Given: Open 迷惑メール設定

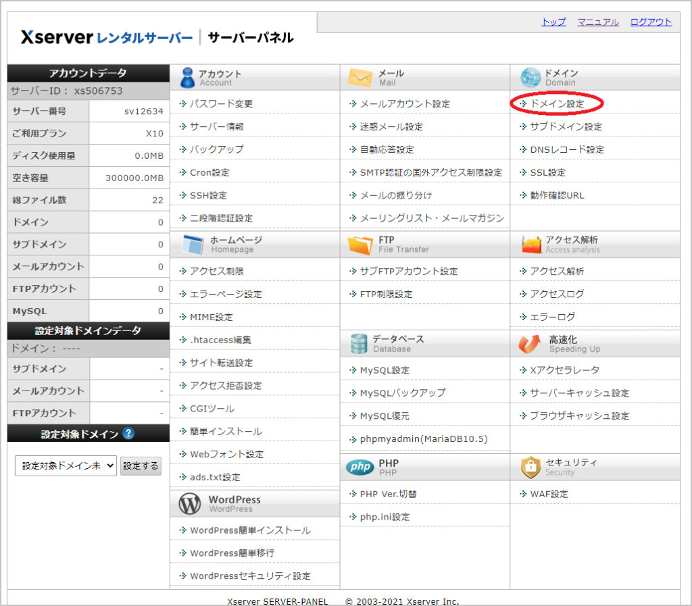Looking at the screenshot, I should 391,126.
